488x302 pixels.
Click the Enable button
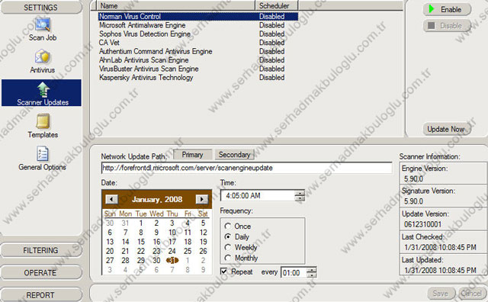click(x=447, y=9)
